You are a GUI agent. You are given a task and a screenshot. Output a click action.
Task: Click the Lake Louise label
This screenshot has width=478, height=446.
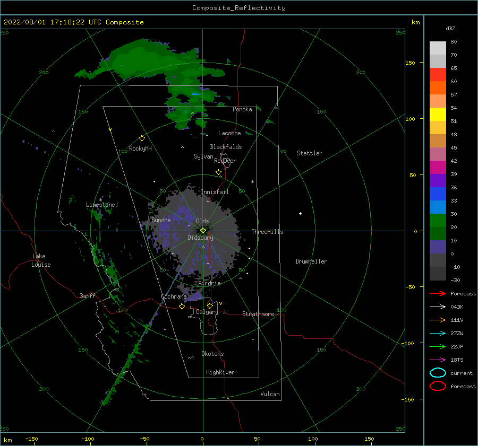pos(41,260)
